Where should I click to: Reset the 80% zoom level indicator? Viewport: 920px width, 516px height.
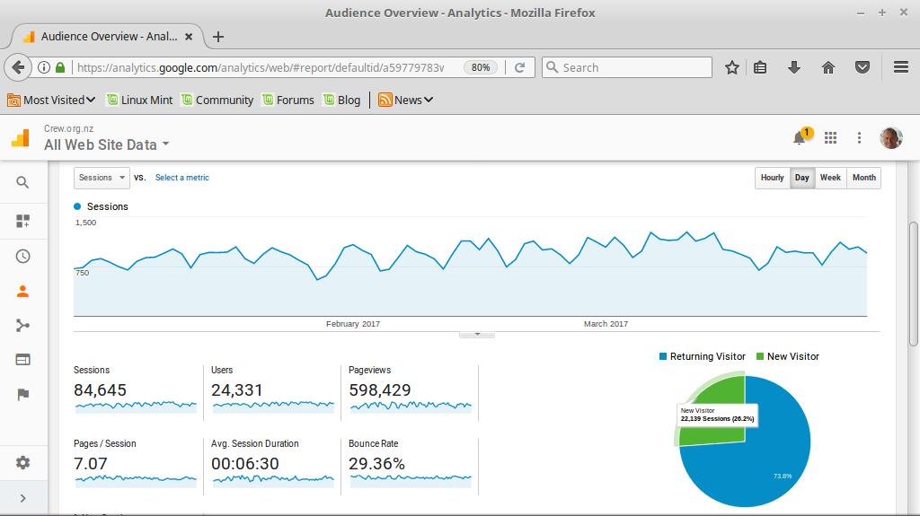coord(481,67)
